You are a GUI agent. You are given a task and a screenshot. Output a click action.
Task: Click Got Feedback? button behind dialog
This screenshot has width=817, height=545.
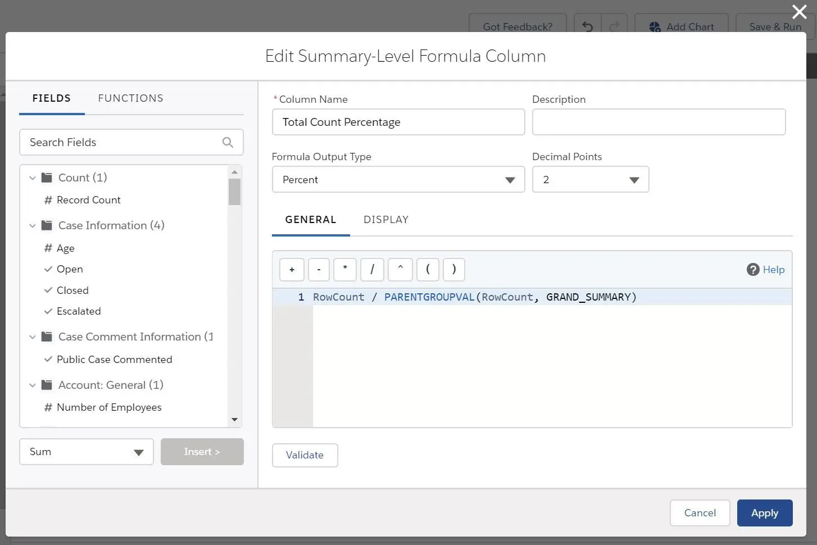[x=518, y=26]
